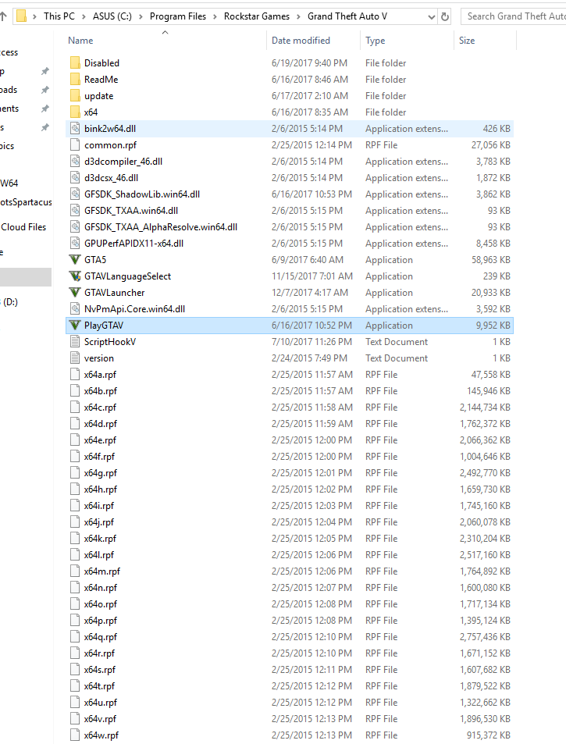Expand the chevron after This PC
The height and width of the screenshot is (744, 566).
click(x=84, y=16)
